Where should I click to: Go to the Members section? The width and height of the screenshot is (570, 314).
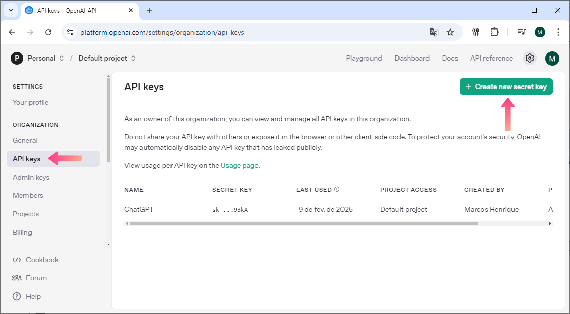(27, 195)
